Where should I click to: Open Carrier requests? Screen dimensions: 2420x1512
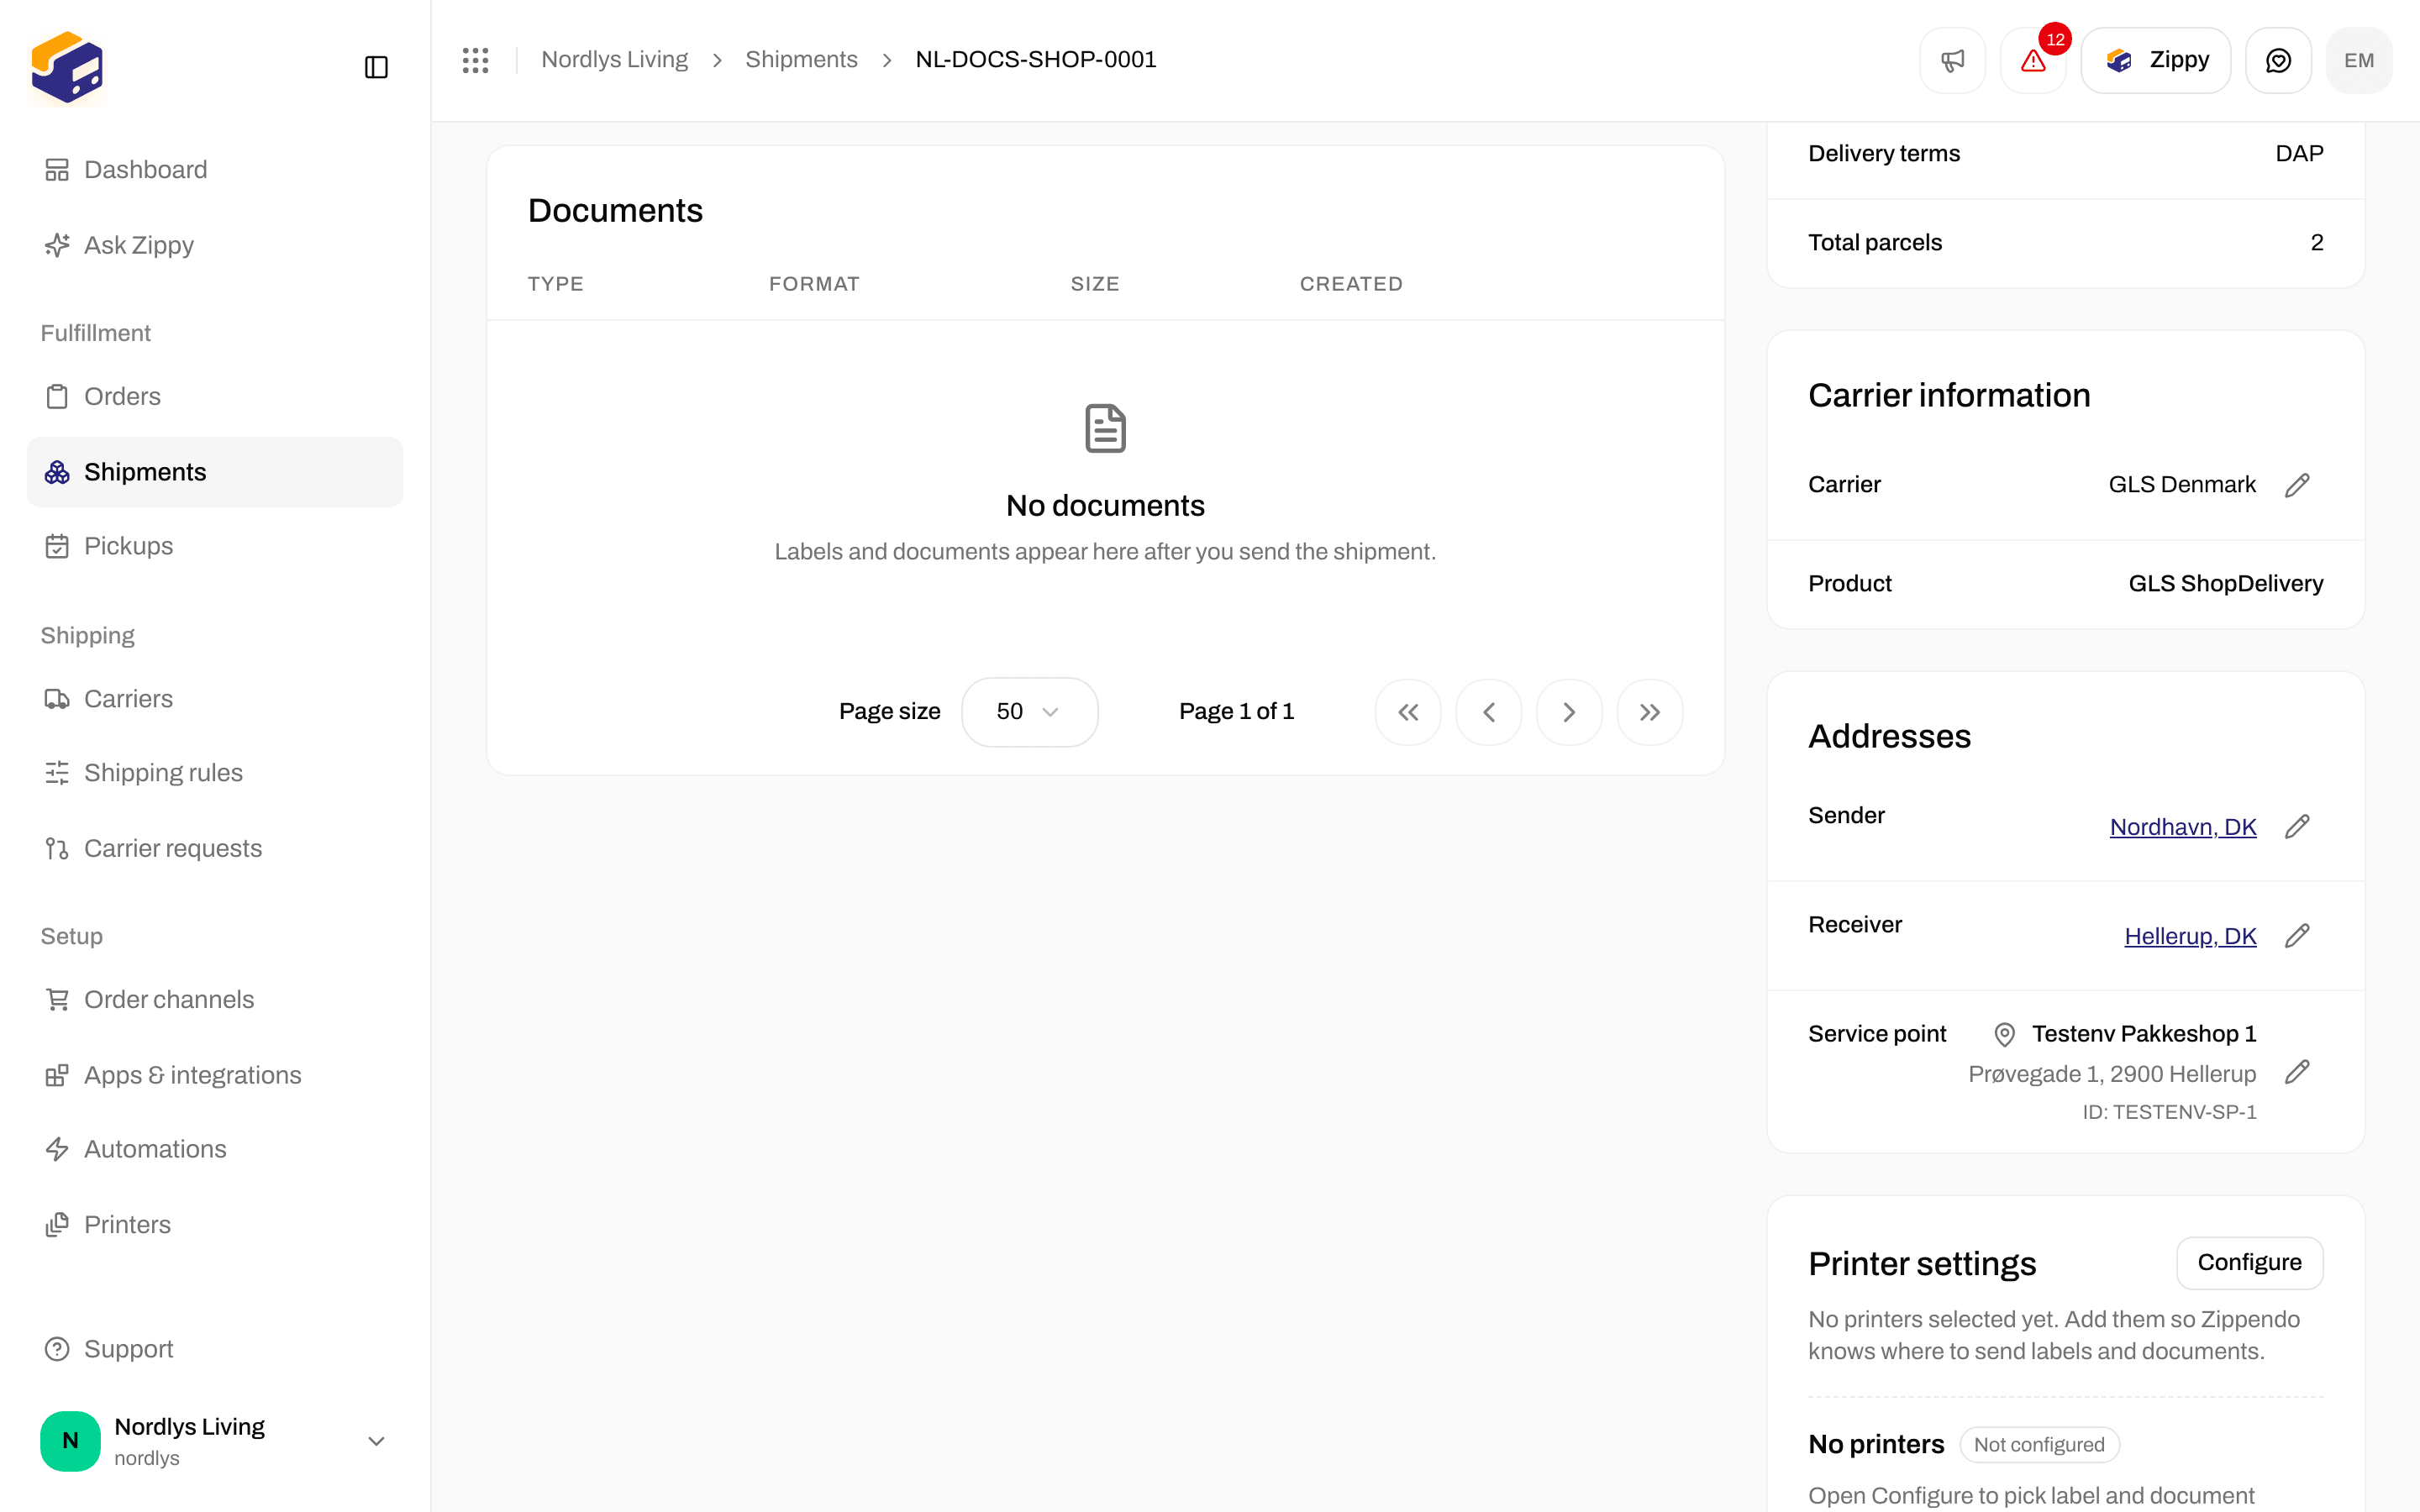pos(215,848)
